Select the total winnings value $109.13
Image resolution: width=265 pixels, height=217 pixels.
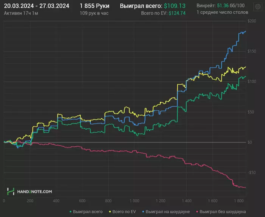(x=175, y=6)
